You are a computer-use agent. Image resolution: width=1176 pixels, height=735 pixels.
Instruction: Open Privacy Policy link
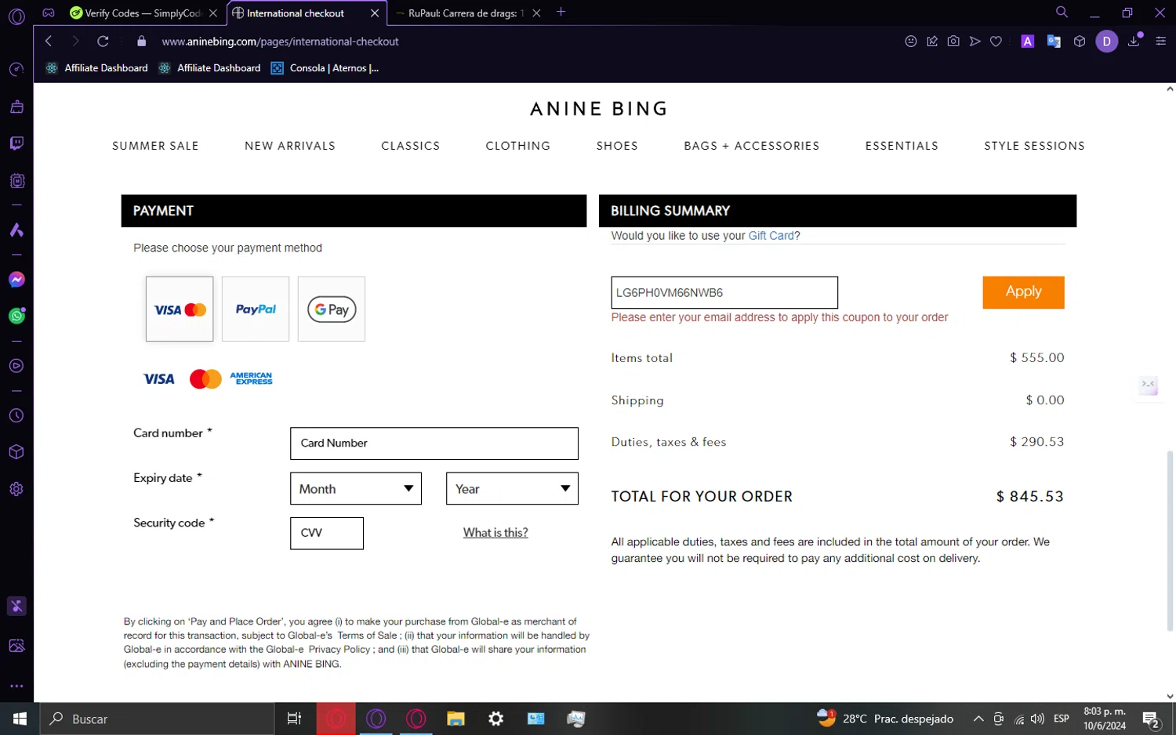(339, 650)
